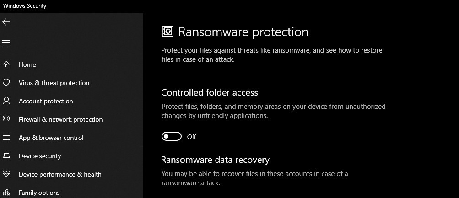Open Firewall & network protection label
Viewport: 459px width, 198px height.
(60, 120)
